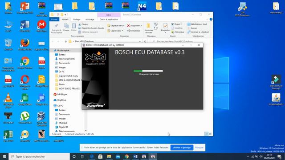Open the Supprimer dropdown arrow
This screenshot has width=285, height=160.
(141, 26)
